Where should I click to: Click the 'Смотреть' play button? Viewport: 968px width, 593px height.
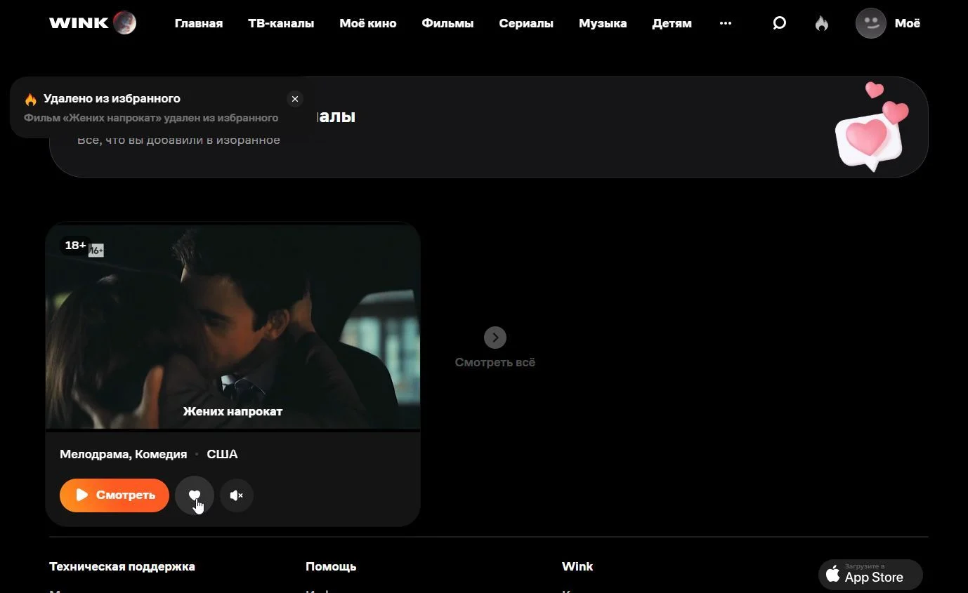pyautogui.click(x=115, y=495)
